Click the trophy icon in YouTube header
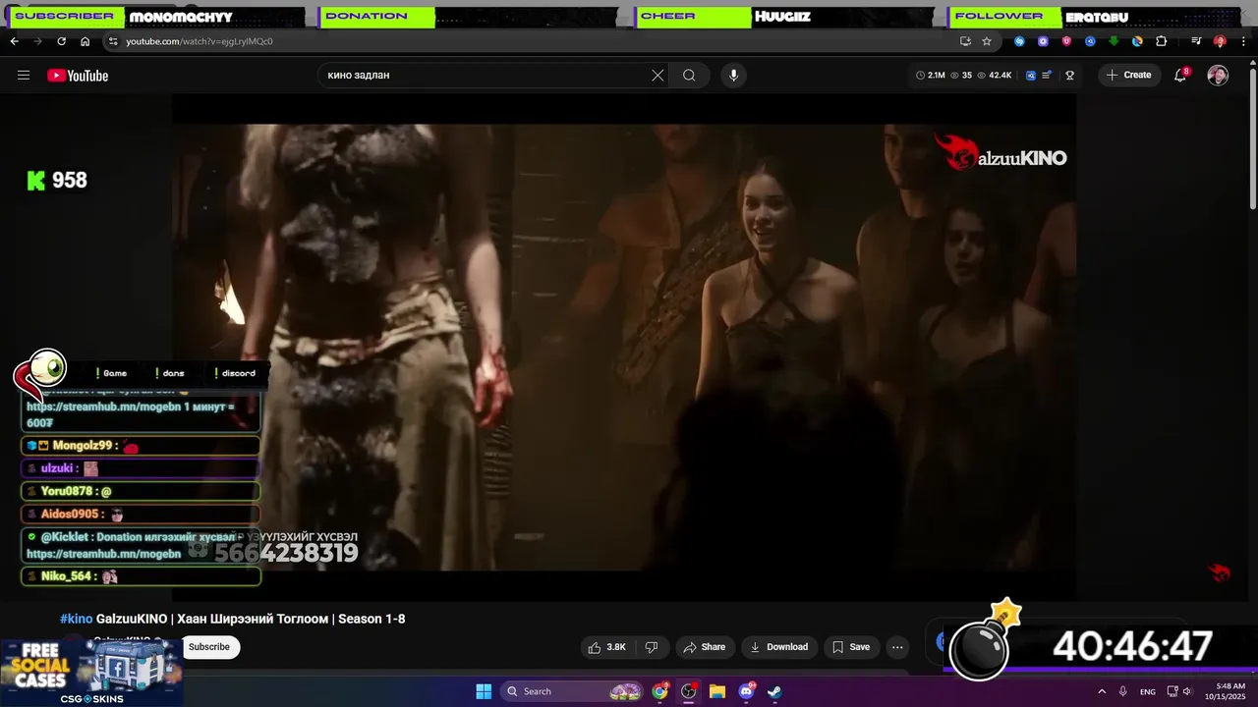 1070,76
